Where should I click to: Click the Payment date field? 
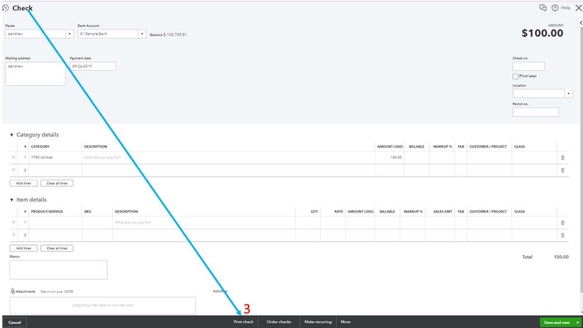pyautogui.click(x=93, y=66)
